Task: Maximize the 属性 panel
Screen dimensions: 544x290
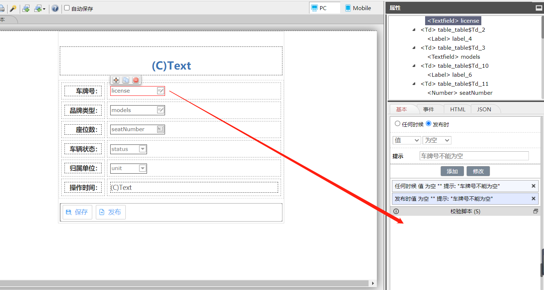Action: pos(539,8)
